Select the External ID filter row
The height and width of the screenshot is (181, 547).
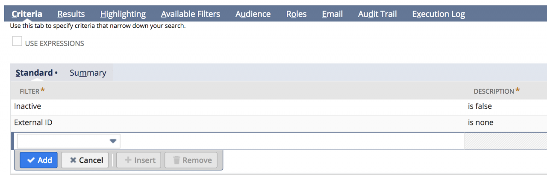33,123
